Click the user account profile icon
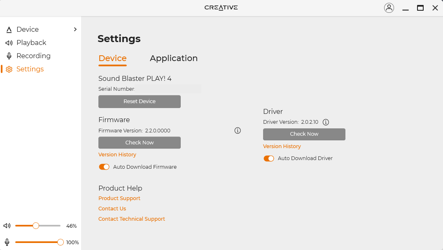Image resolution: width=443 pixels, height=250 pixels. 389,8
